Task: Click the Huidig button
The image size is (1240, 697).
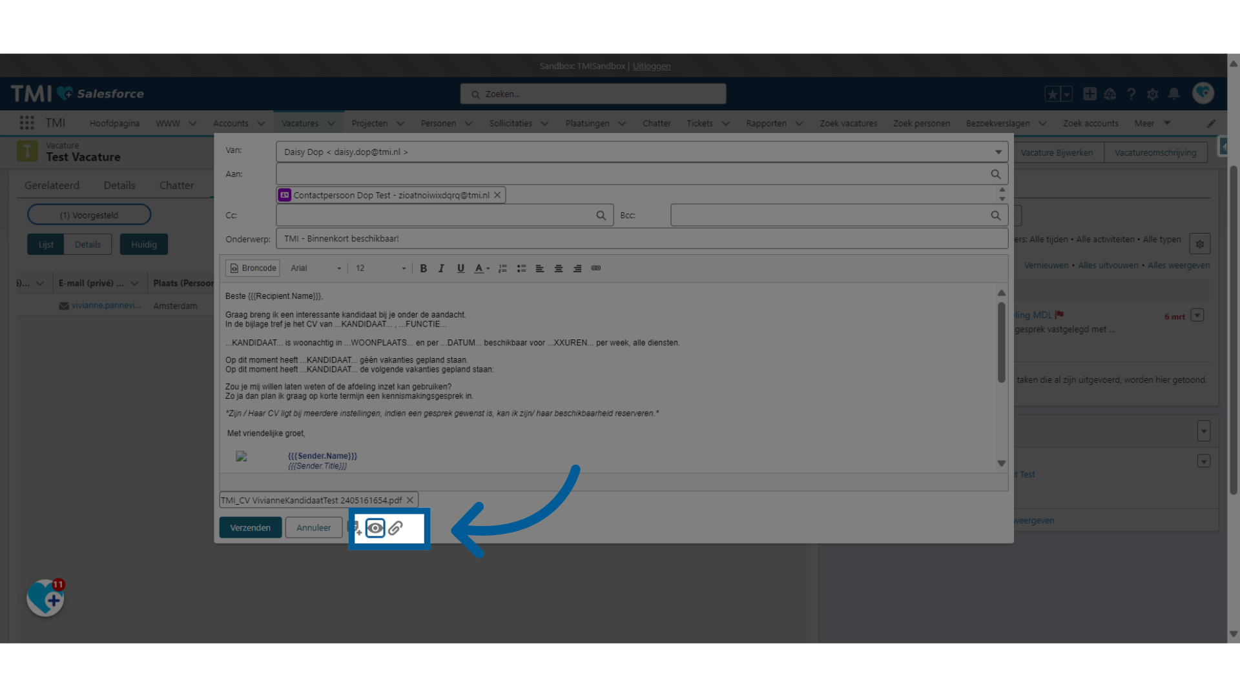Action: click(x=144, y=245)
